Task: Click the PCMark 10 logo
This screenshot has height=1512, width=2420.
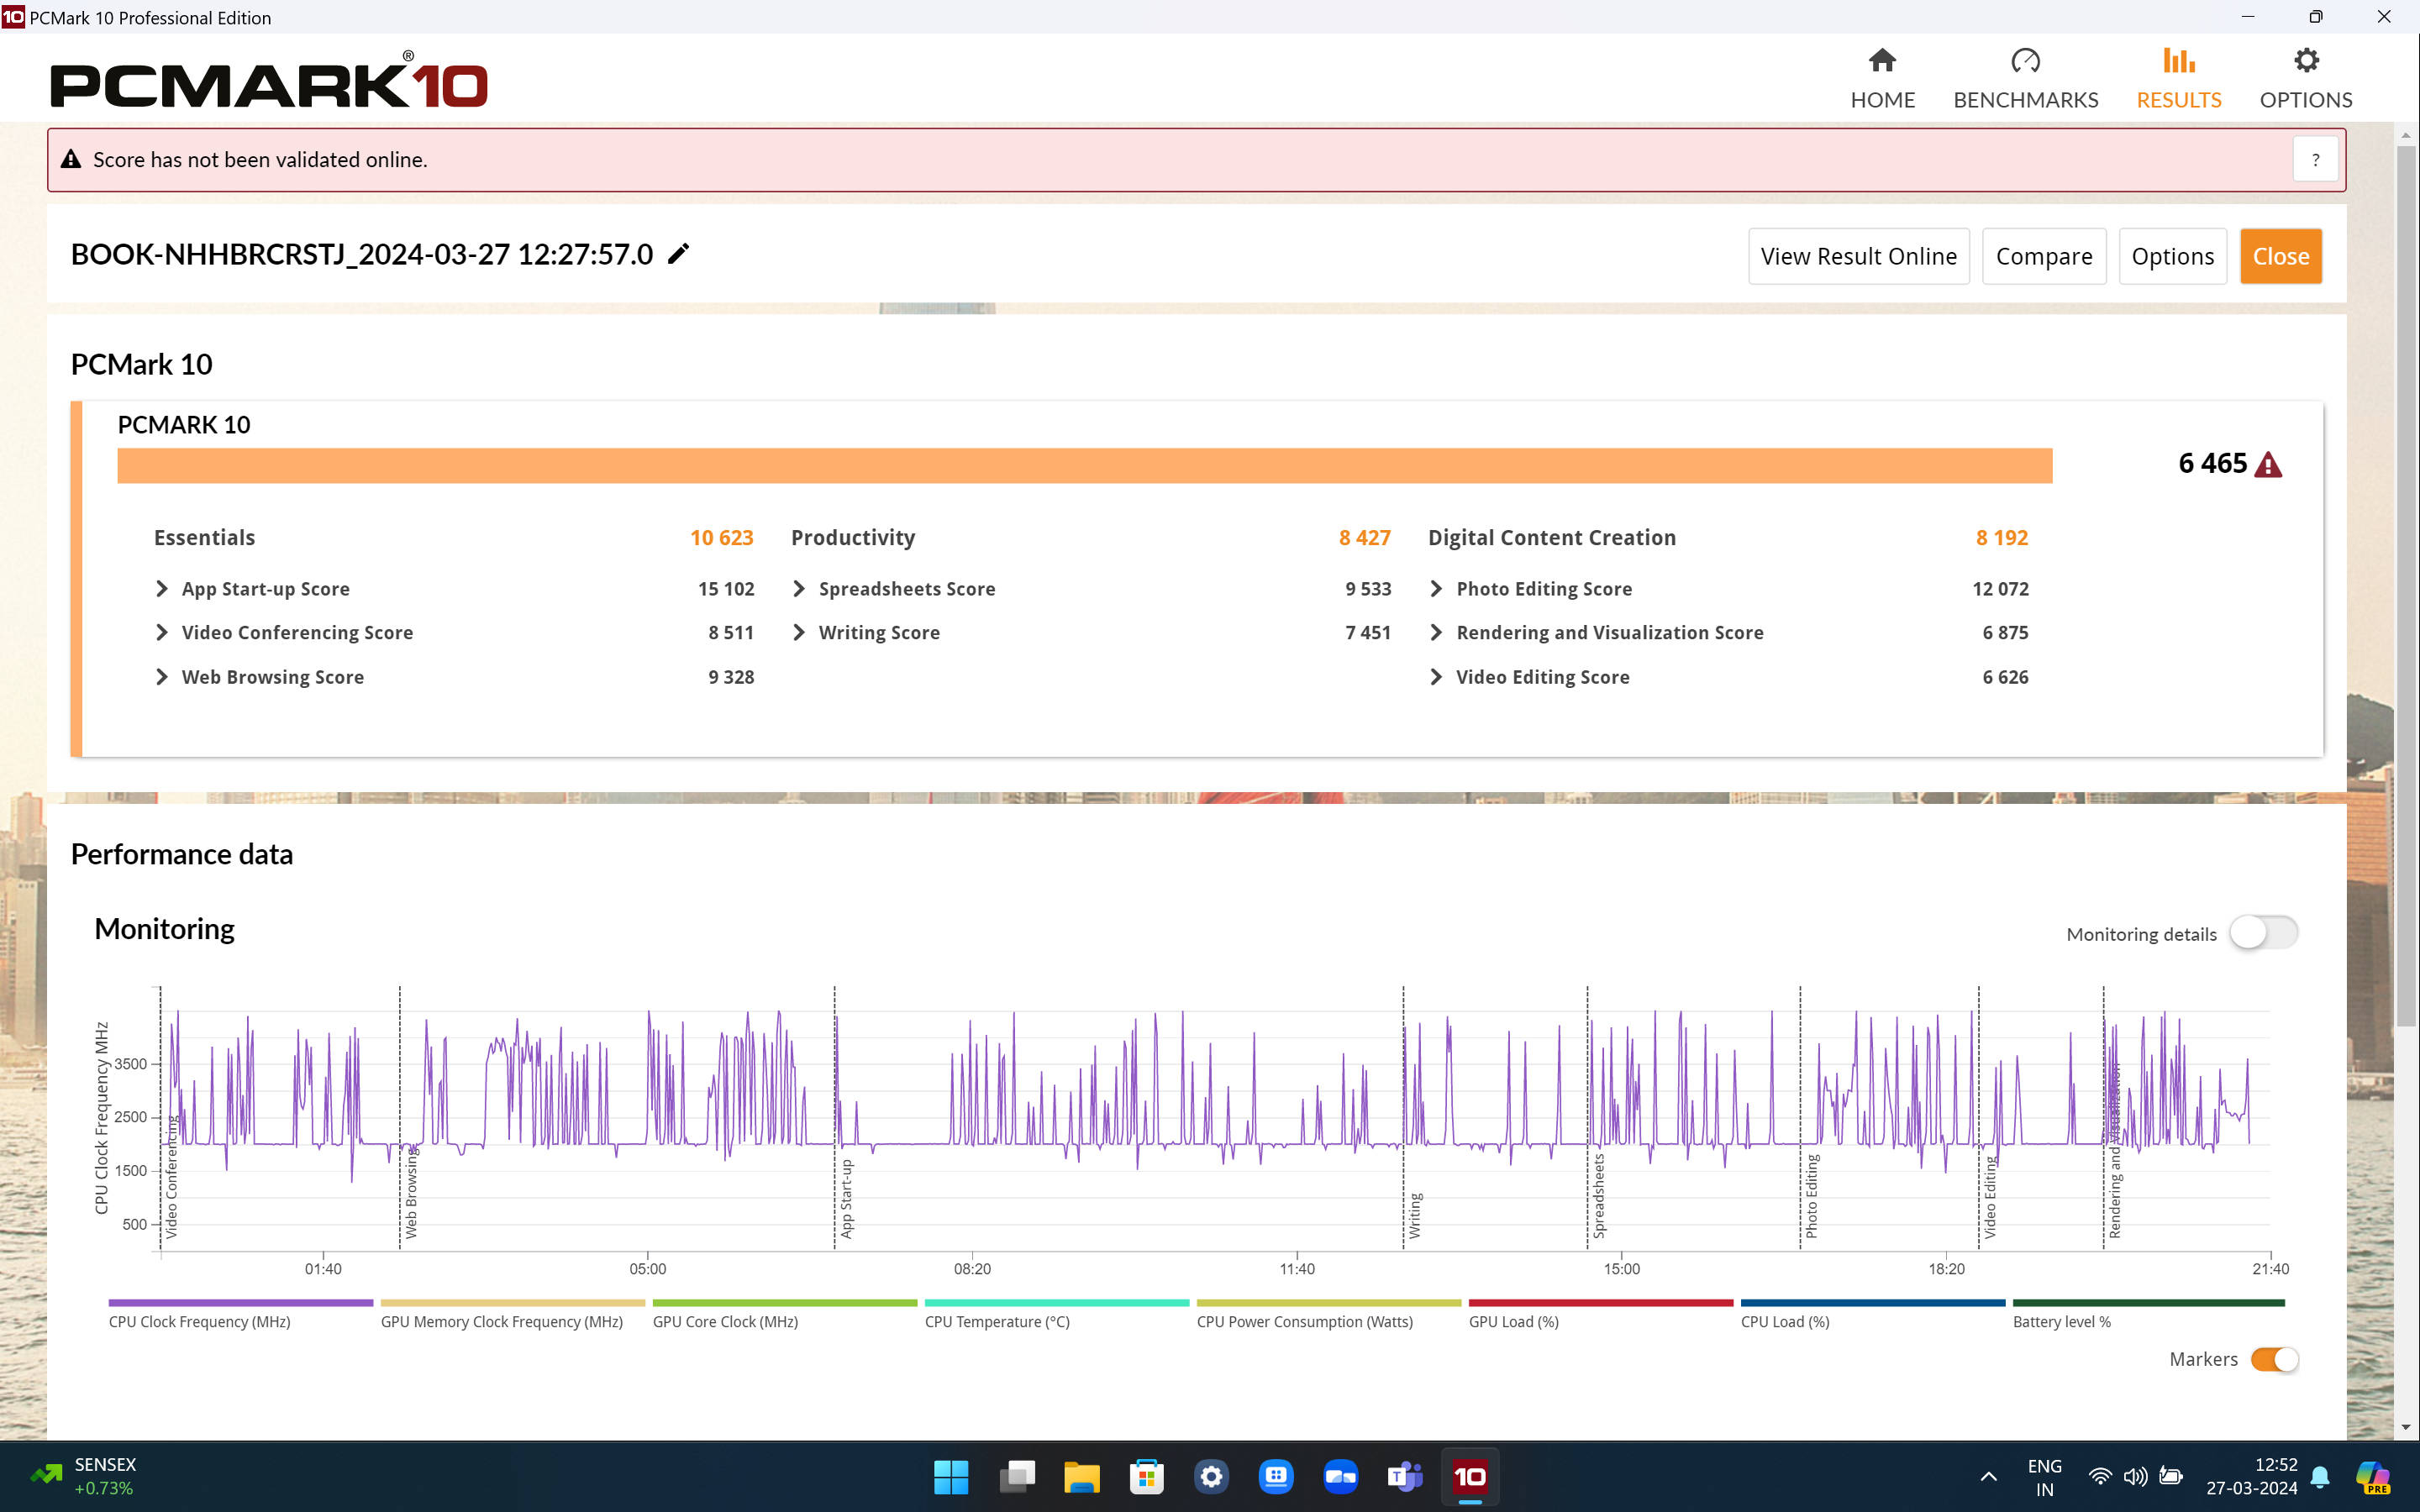Action: pos(269,81)
